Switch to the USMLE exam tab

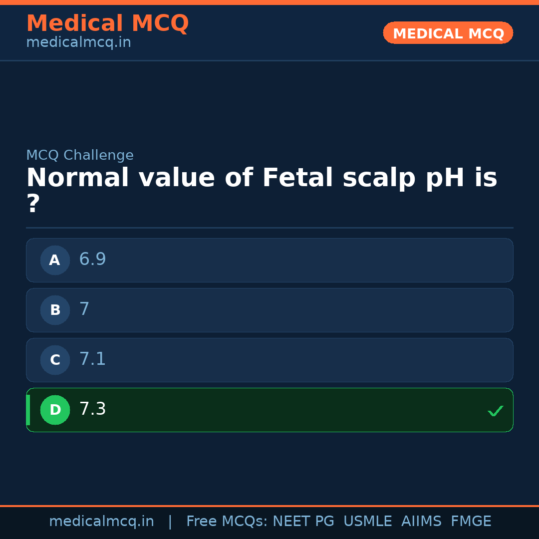pos(368,521)
